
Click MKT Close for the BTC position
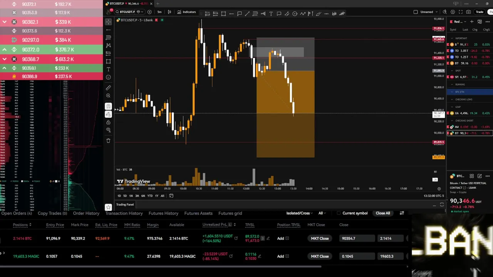(320, 239)
